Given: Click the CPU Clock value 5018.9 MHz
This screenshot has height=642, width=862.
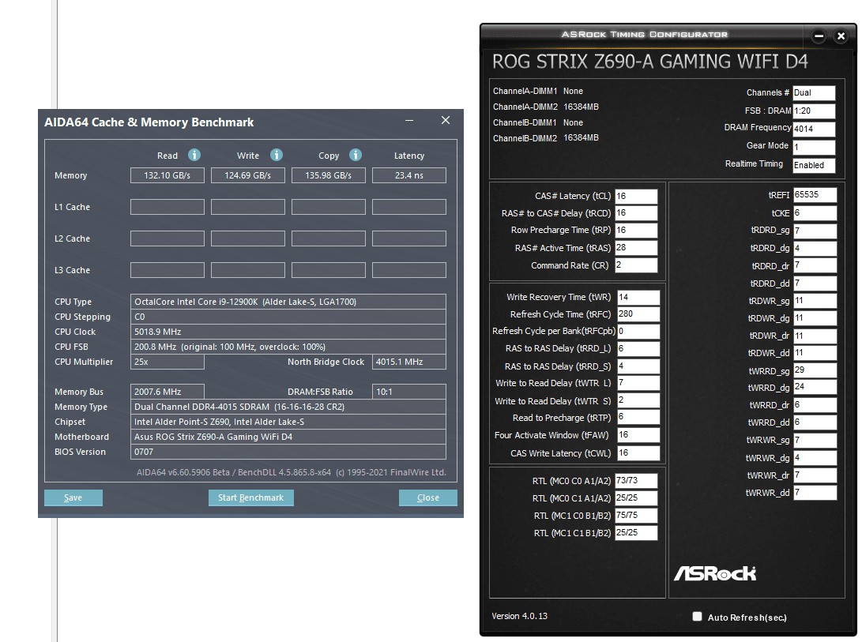Looking at the screenshot, I should (288, 332).
